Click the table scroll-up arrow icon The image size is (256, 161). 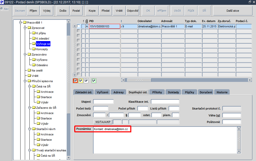click(75, 26)
